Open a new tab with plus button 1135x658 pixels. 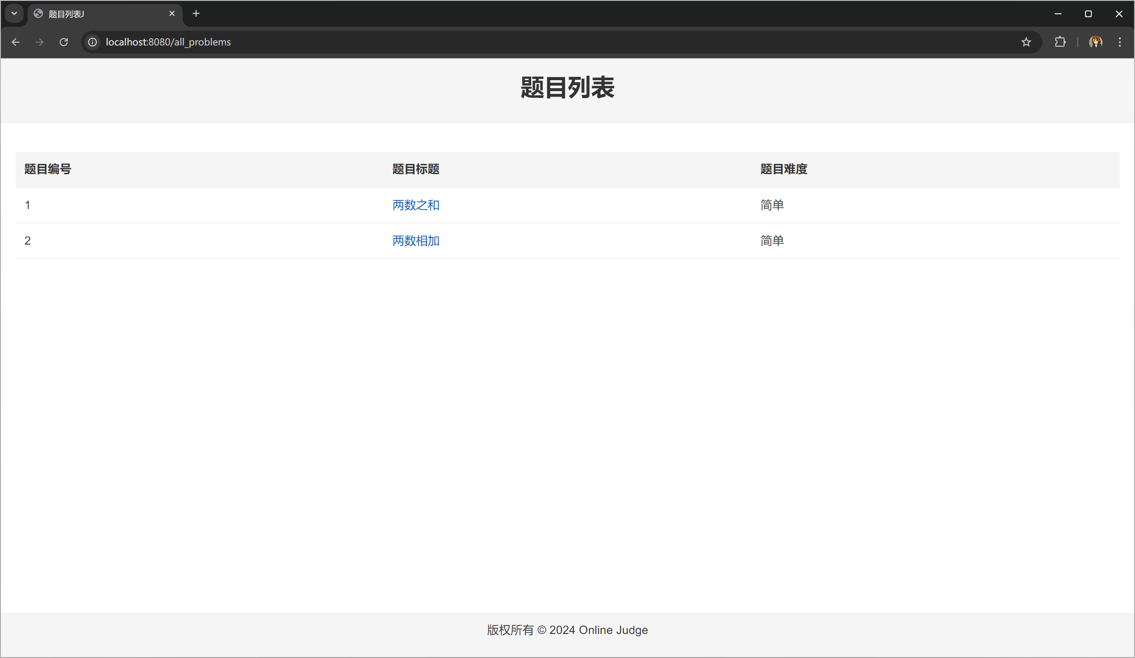pyautogui.click(x=196, y=14)
